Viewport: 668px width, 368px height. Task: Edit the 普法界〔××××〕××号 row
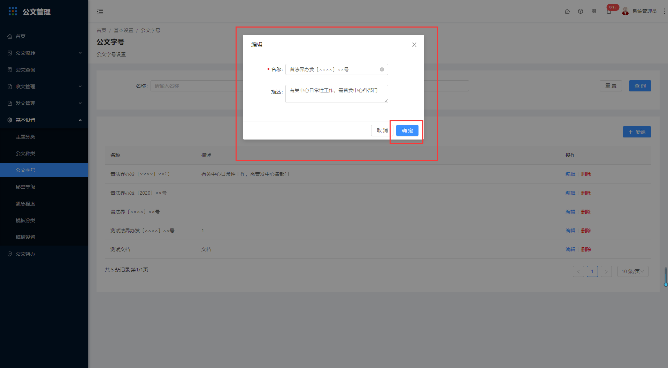coord(570,212)
